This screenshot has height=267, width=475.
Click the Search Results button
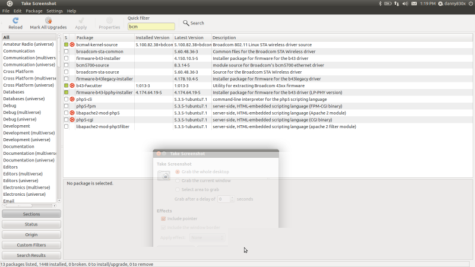(31, 255)
